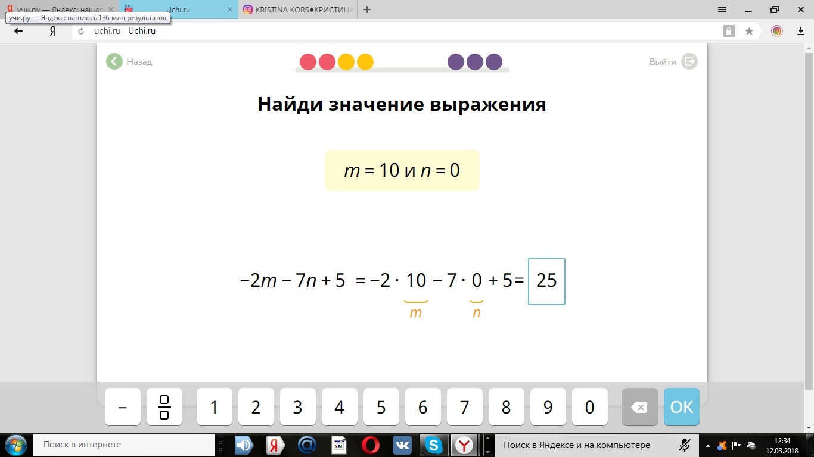Screen dimensions: 814x457
Task: Open a new browser tab
Action: pos(367,10)
